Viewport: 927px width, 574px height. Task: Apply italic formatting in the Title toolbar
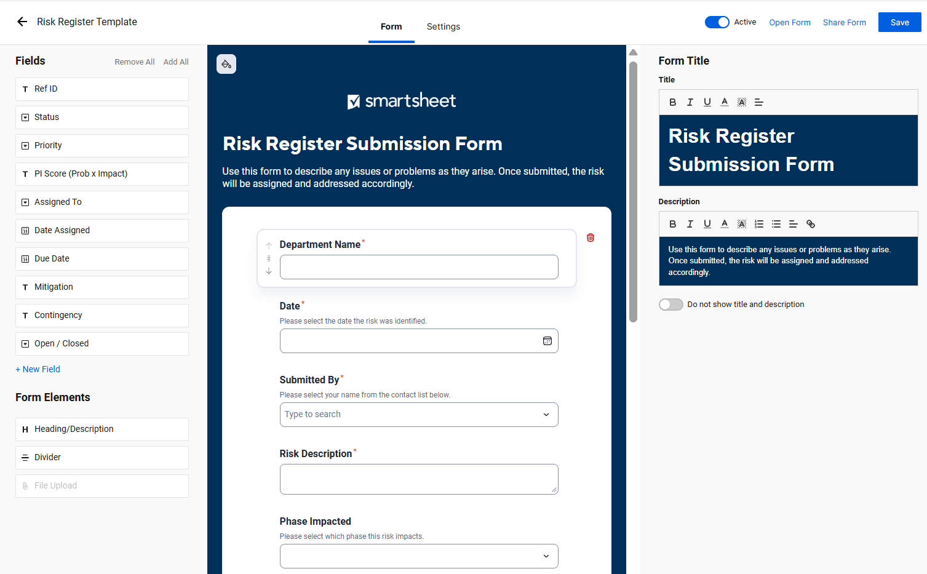coord(690,102)
